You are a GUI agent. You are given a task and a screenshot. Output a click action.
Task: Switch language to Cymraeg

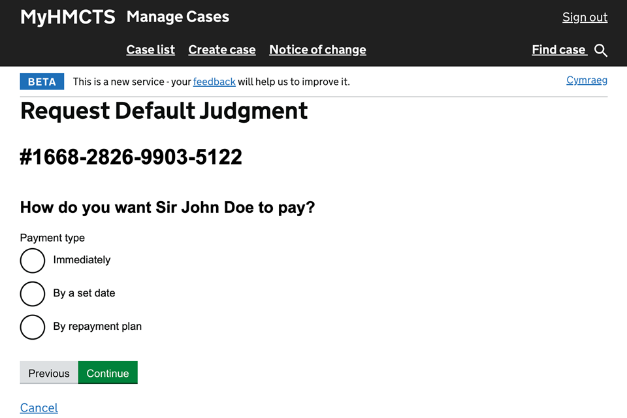click(587, 80)
